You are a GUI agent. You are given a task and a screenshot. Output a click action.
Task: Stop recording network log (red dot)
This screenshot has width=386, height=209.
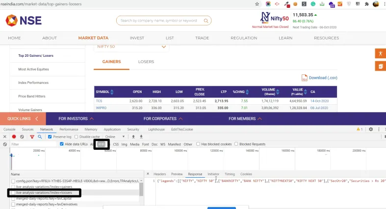pyautogui.click(x=14, y=137)
